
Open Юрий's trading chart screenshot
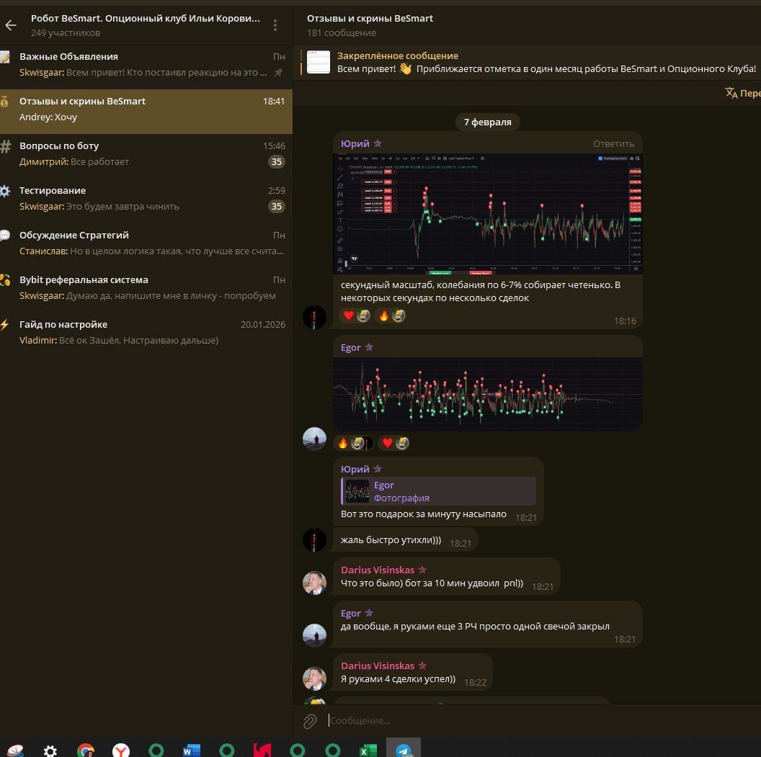(x=488, y=214)
